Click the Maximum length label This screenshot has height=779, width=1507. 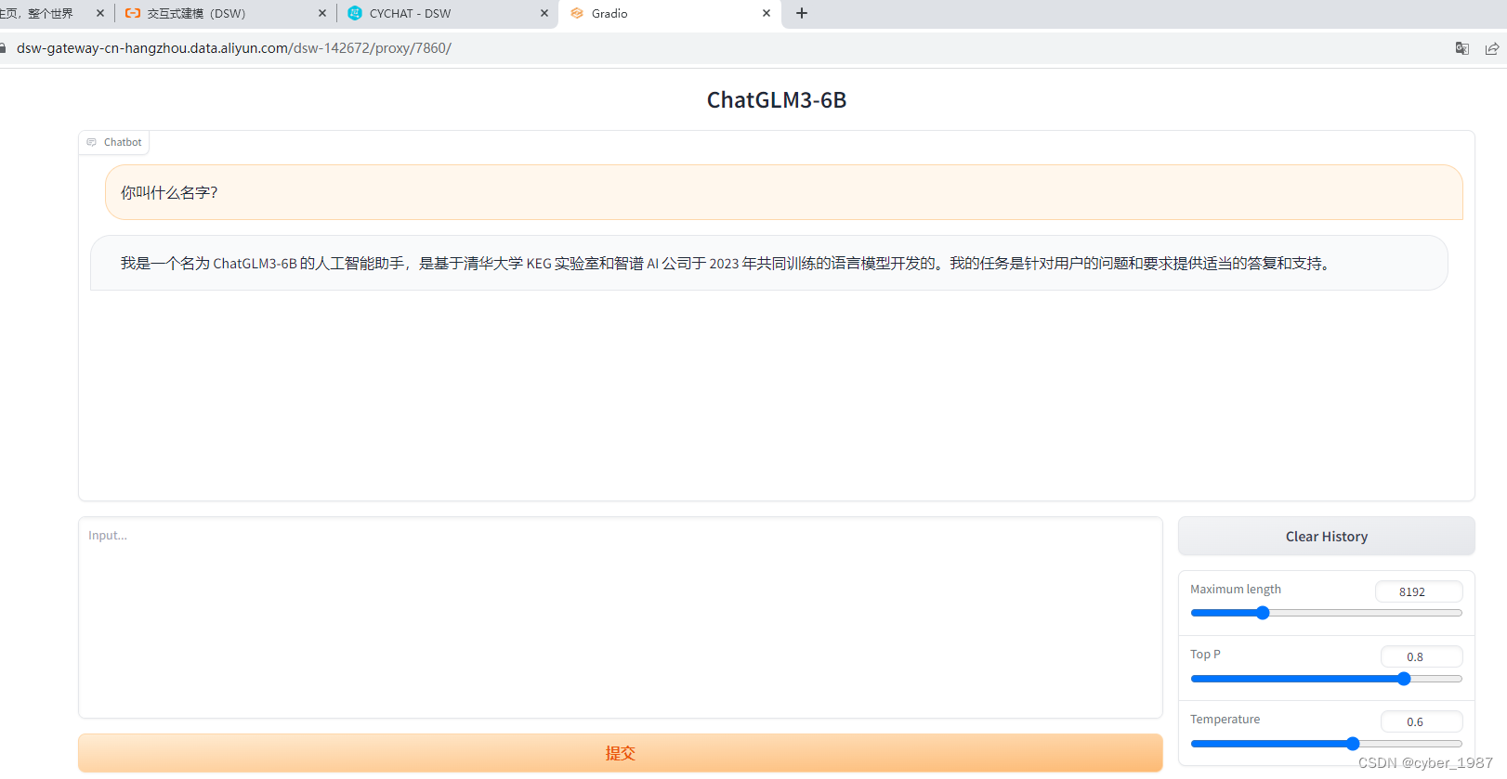point(1235,590)
